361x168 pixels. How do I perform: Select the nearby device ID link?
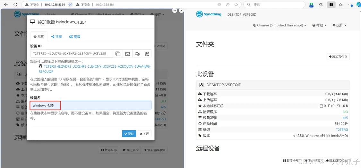[x=95, y=69]
